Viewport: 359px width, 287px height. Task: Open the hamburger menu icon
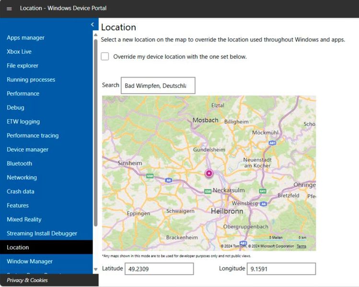pyautogui.click(x=9, y=9)
